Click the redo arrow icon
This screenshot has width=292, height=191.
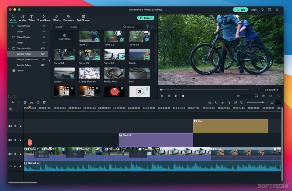(x=19, y=102)
